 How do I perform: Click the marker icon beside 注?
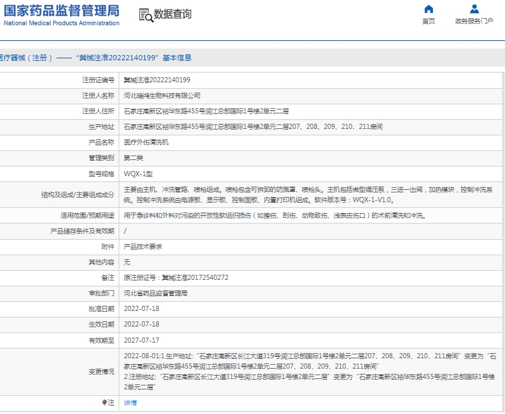[104, 402]
